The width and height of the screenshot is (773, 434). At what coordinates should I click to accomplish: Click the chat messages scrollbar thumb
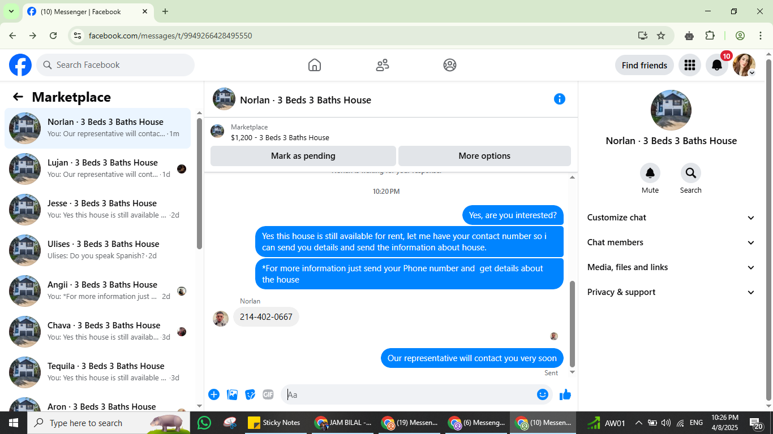pos(572,324)
